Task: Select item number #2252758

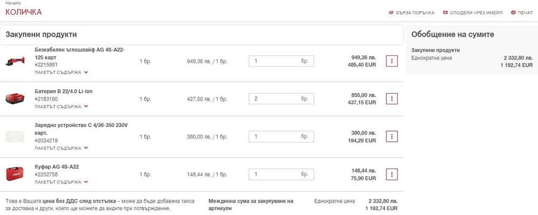Action: 46,175
